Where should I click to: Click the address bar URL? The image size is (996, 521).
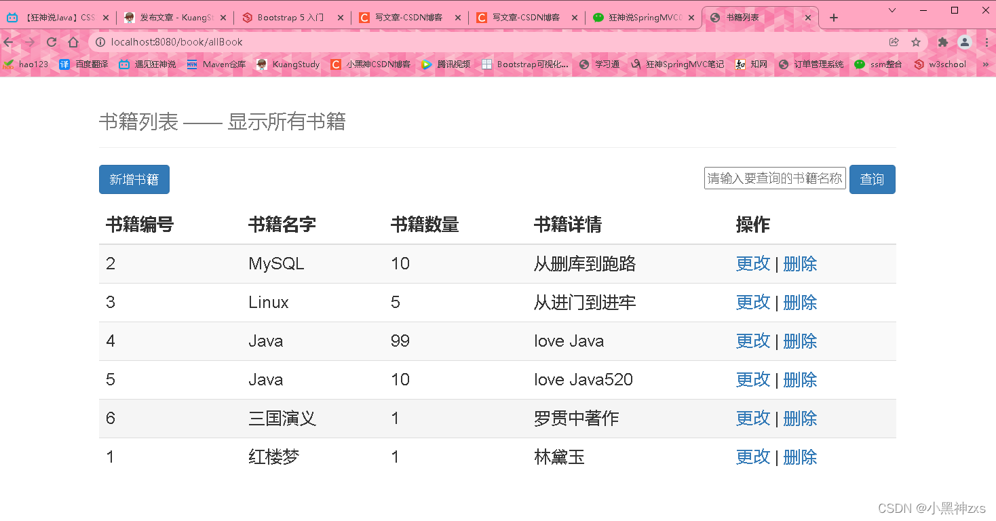click(177, 42)
